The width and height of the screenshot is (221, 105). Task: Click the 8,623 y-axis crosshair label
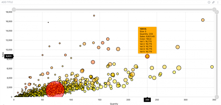tap(9, 56)
